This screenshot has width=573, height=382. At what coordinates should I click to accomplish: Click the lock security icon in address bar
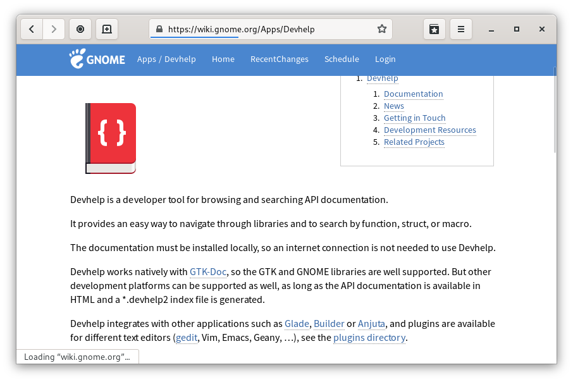(159, 29)
